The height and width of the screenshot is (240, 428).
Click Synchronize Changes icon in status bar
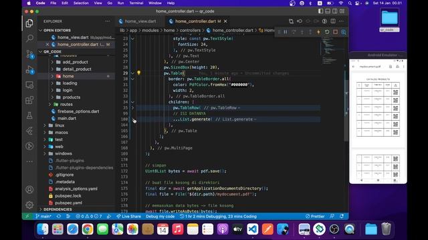[59, 216]
